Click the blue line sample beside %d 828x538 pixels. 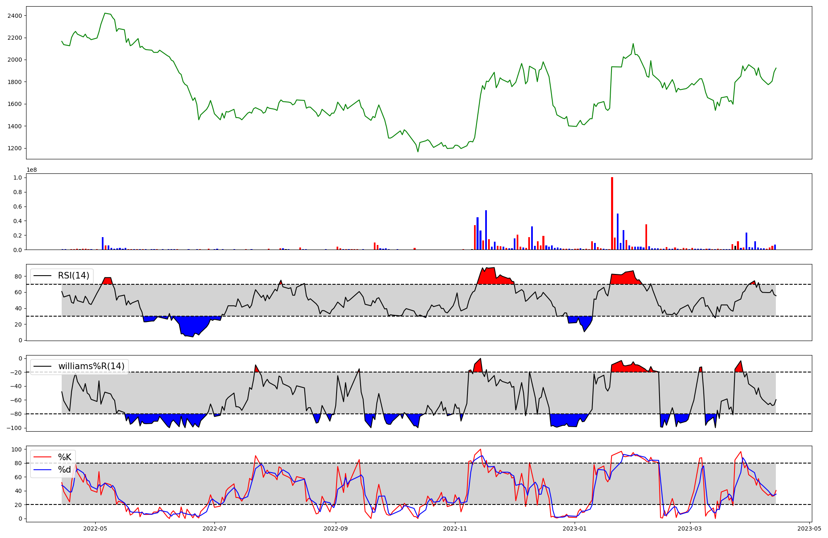coord(43,470)
